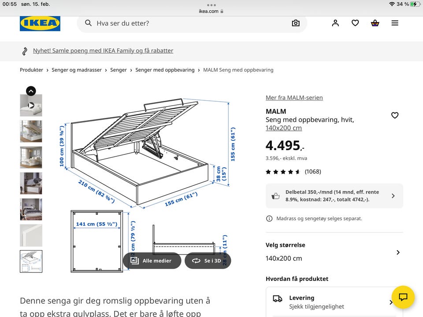Open Mer fra MALM-serien link
The image size is (423, 317).
point(294,98)
